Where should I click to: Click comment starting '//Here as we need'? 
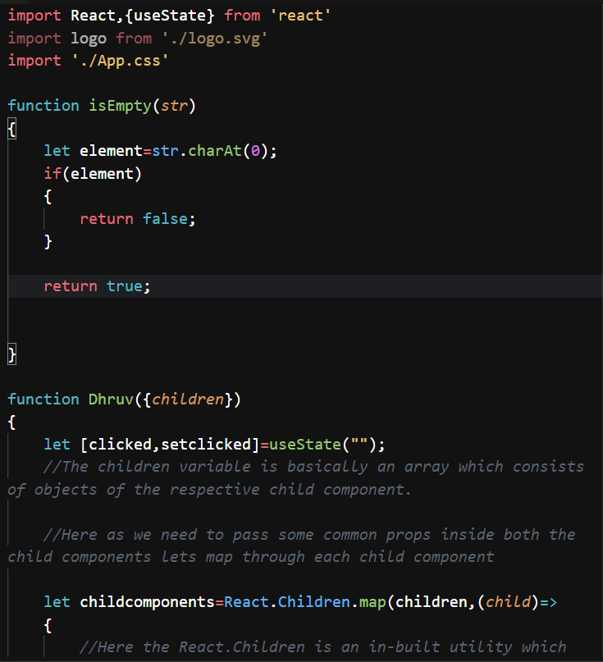pos(291,546)
